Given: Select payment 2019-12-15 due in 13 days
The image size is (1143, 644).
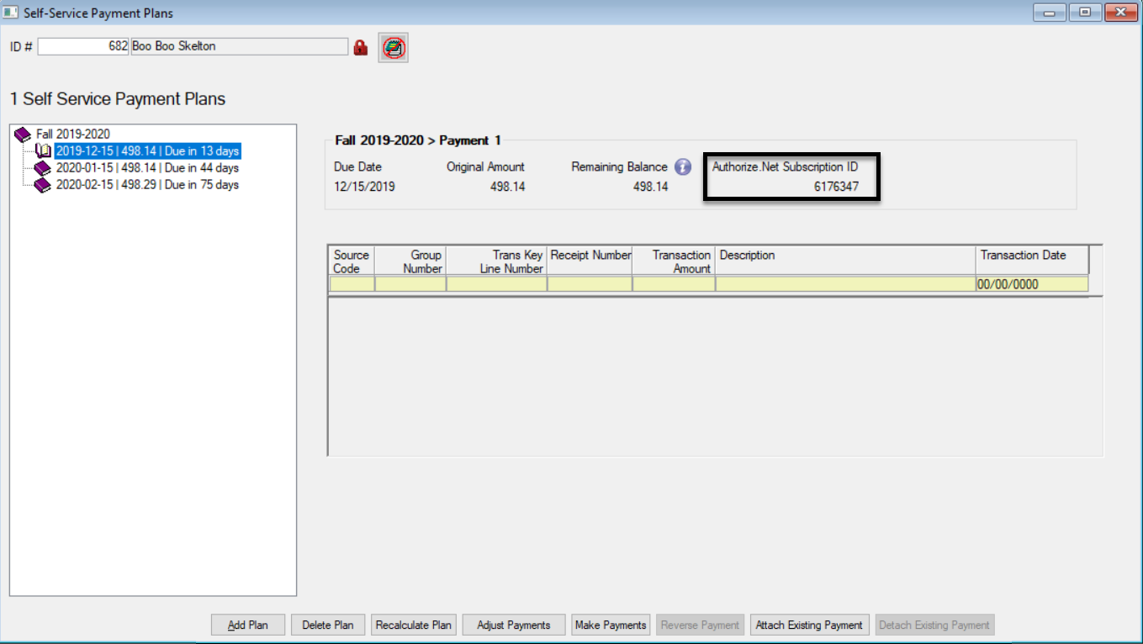Looking at the screenshot, I should [x=147, y=151].
